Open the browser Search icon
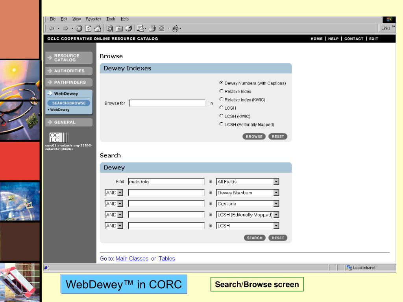 click(110, 28)
